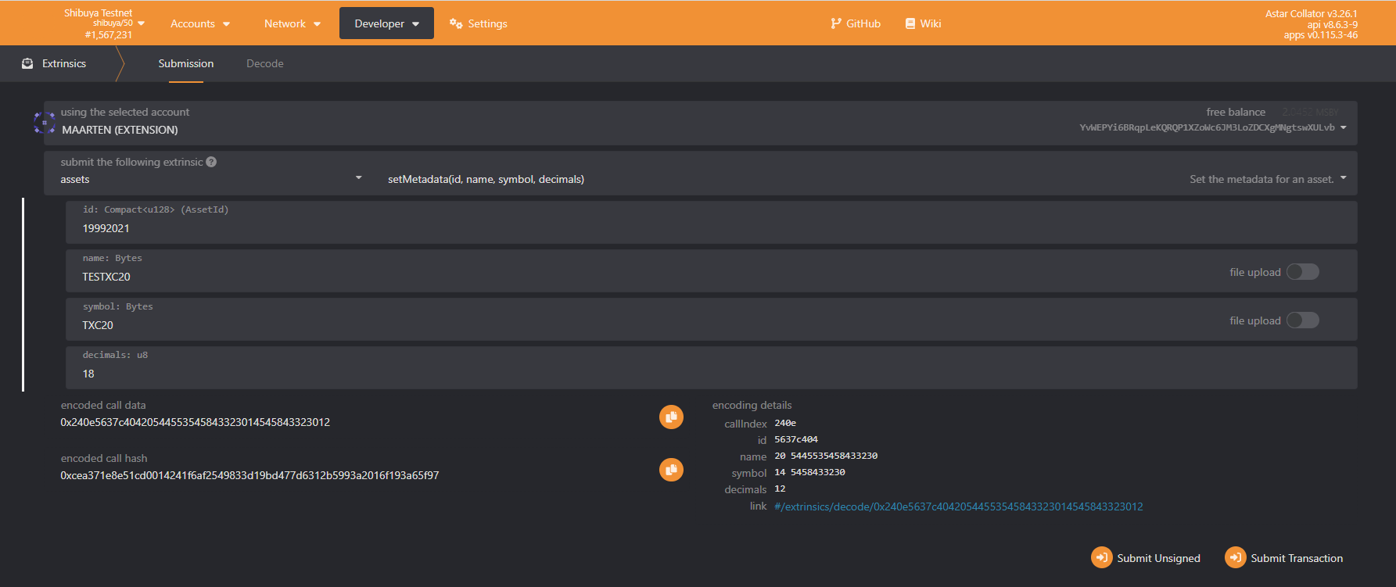Switch to the Decode tab
The width and height of the screenshot is (1396, 587).
[264, 63]
